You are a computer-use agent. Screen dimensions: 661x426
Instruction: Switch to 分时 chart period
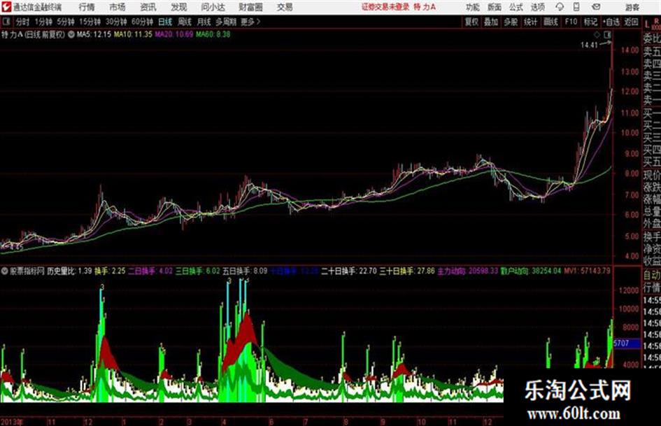[22, 22]
